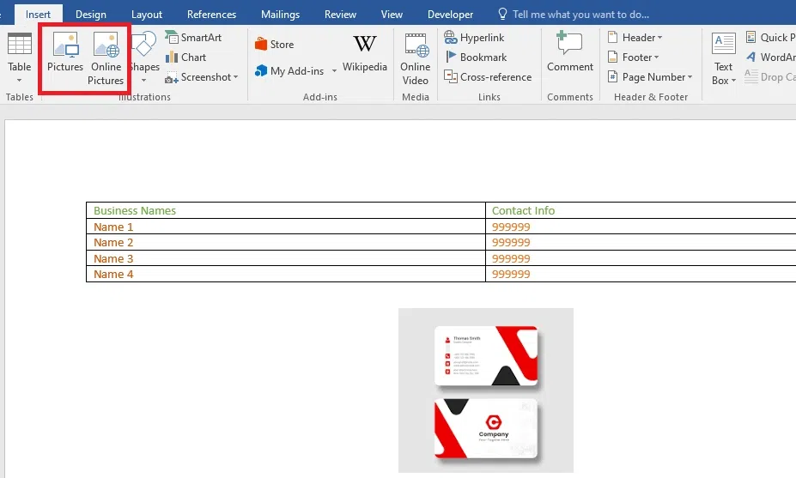Open the Screenshot dropdown arrow
The height and width of the screenshot is (478, 796).
(x=235, y=77)
